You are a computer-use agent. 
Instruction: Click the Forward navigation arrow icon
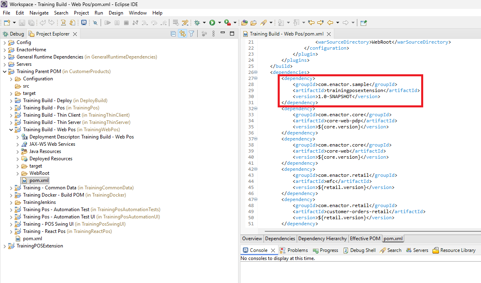coord(346,23)
